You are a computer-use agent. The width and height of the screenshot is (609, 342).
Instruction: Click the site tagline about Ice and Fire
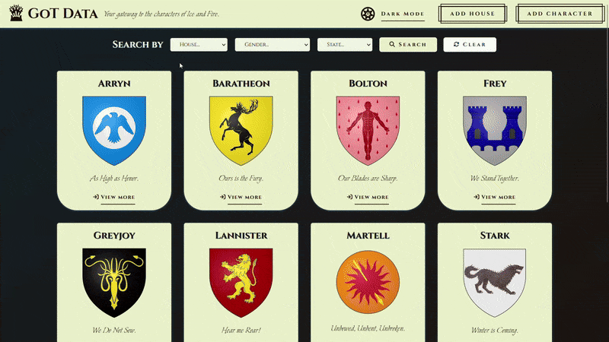tap(161, 14)
